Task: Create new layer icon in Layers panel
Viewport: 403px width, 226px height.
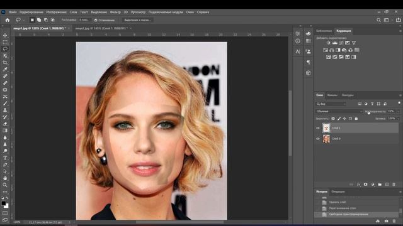Action: [387, 184]
